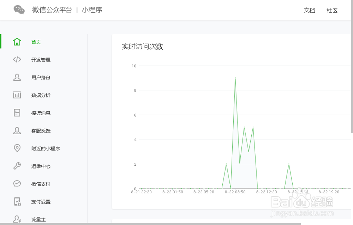This screenshot has width=353, height=225.
Task: Open 开发管理 in the sidebar
Action: coord(41,60)
